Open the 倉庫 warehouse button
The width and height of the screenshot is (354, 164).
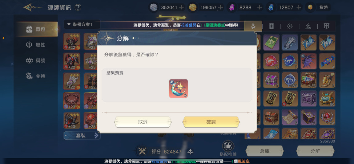coord(264,151)
